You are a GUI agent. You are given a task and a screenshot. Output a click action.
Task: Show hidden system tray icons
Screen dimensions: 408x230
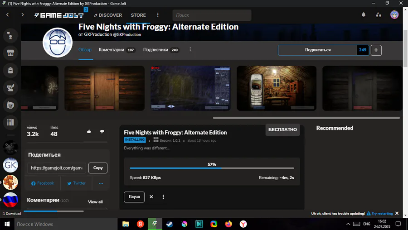point(348,224)
